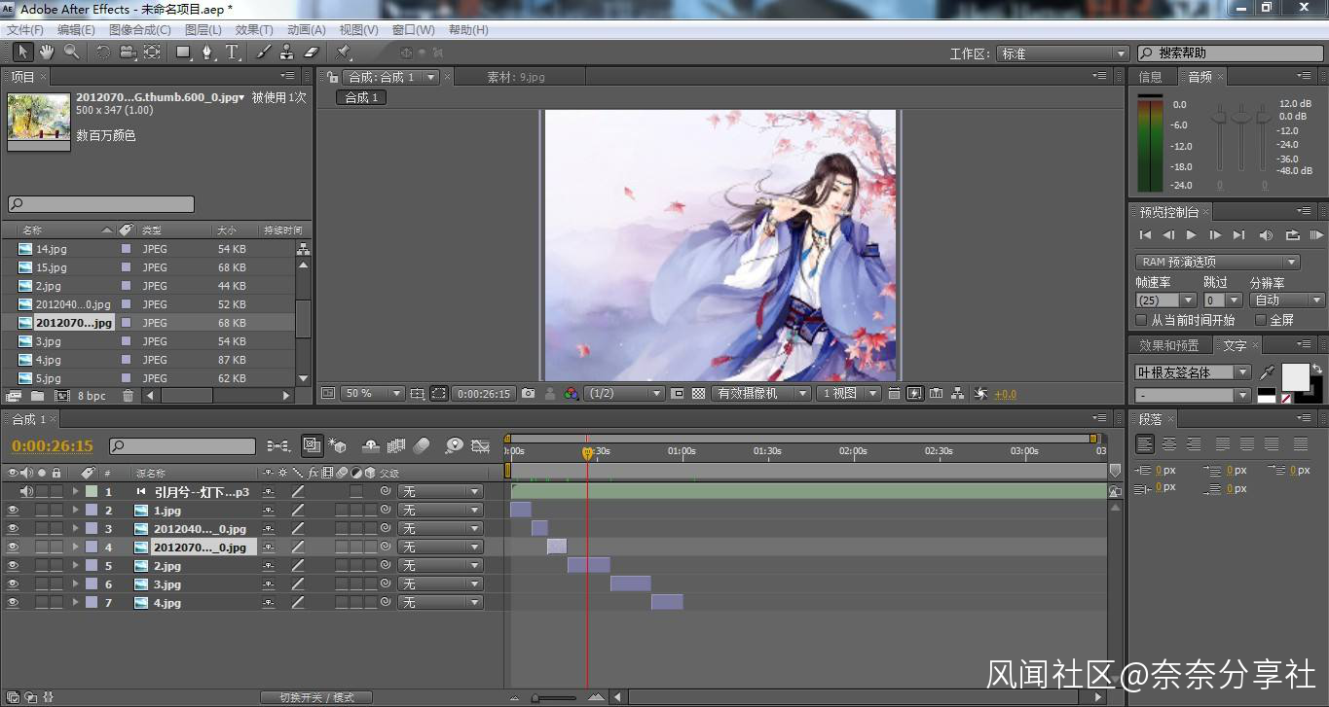This screenshot has height=707, width=1329.
Task: Select the Eraser tool
Action: pos(312,53)
